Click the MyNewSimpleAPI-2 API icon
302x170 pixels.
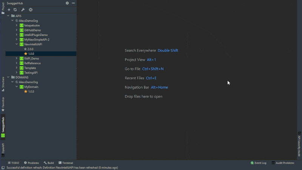pos(22,40)
